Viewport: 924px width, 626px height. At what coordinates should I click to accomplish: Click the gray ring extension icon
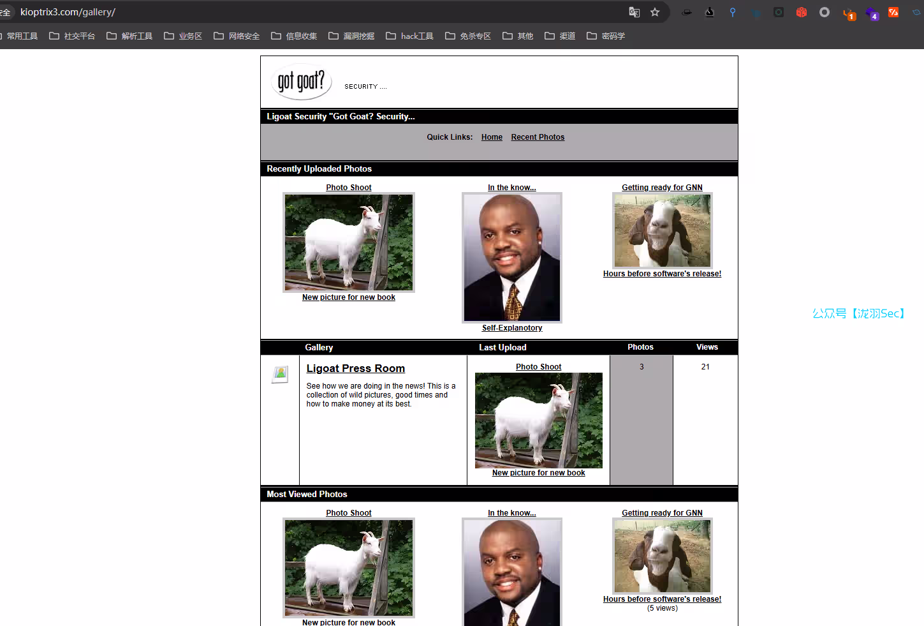[825, 12]
